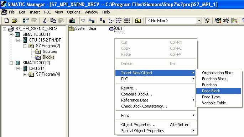244x137 pixels.
Task: Click the Edit Filter funnel icon
Action: pyautogui.click(x=207, y=21)
